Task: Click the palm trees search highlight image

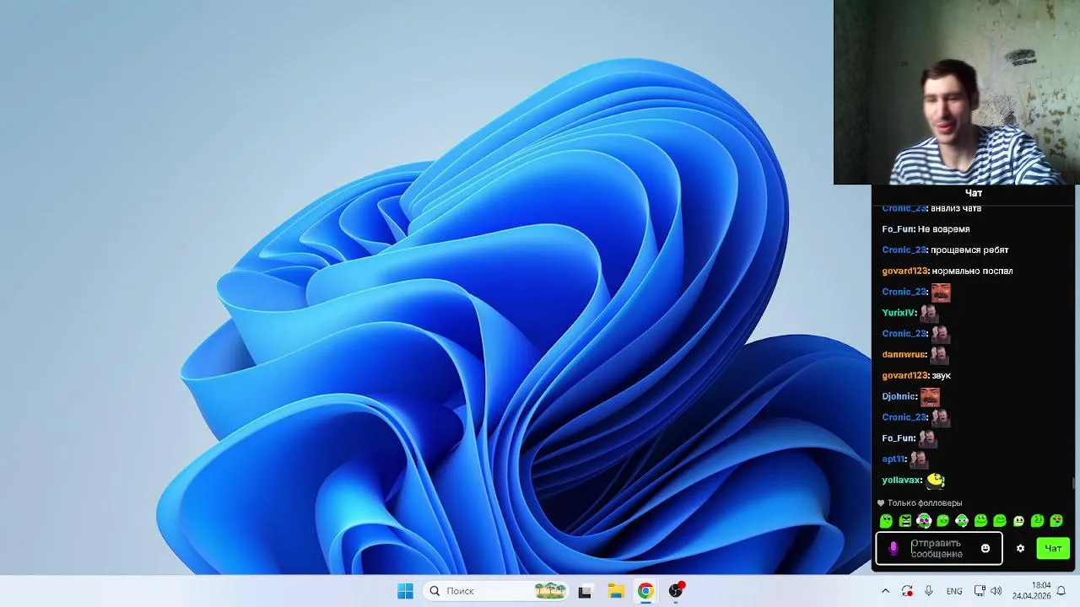Action: point(550,591)
